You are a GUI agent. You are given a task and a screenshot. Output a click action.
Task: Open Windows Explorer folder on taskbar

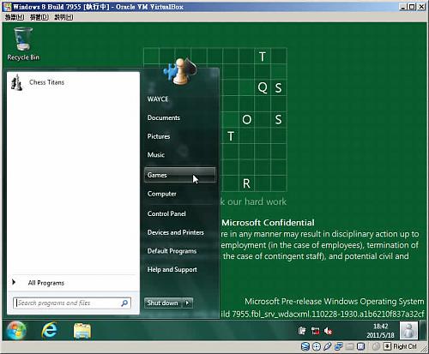[82, 331]
